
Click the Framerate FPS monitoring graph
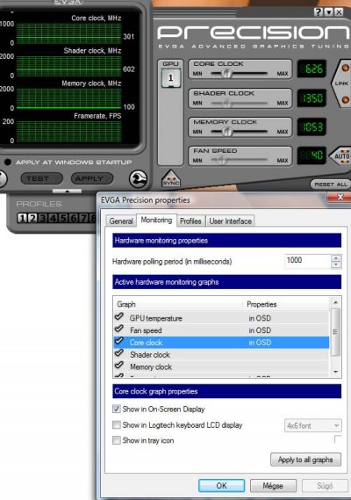68,131
